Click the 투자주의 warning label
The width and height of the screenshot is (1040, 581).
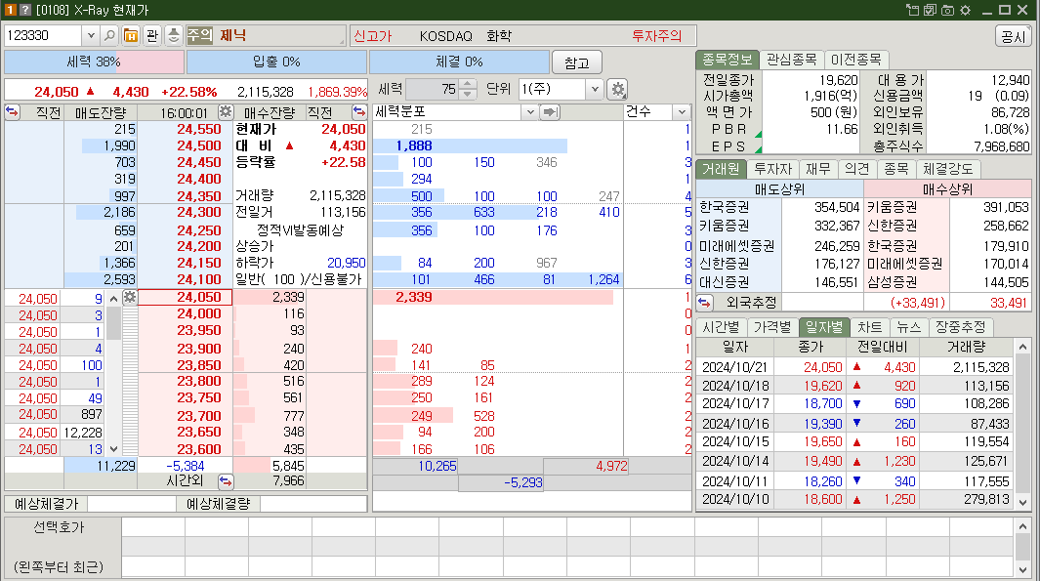coord(656,36)
